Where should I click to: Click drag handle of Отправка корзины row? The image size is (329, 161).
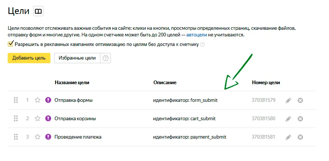click(16, 119)
